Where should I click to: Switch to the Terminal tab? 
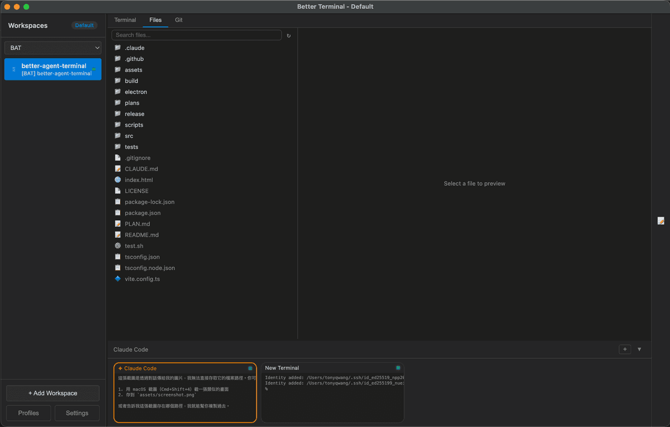pos(125,20)
